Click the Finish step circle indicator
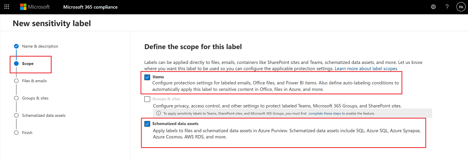 pyautogui.click(x=16, y=133)
